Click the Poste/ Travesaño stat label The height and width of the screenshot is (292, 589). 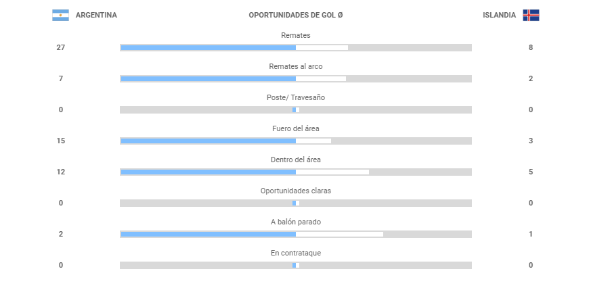(x=295, y=97)
